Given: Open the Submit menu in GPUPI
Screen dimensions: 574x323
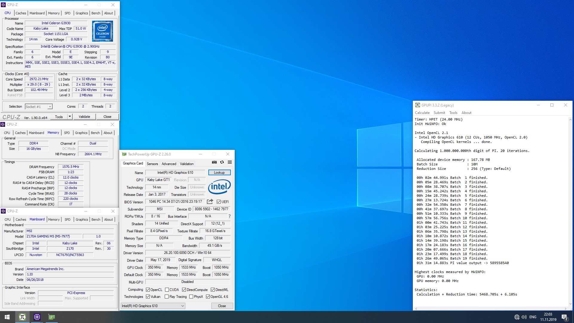Looking at the screenshot, I should click(439, 113).
